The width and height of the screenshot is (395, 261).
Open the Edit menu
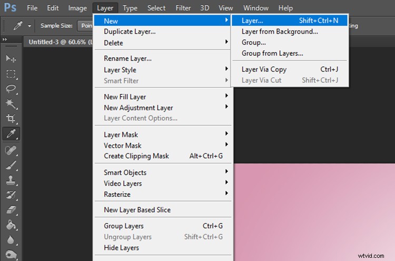(x=53, y=8)
